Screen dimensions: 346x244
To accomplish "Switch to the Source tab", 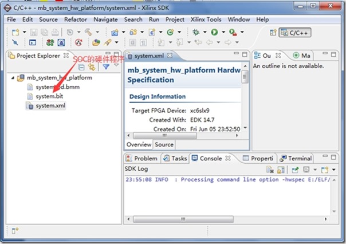I will click(164, 144).
